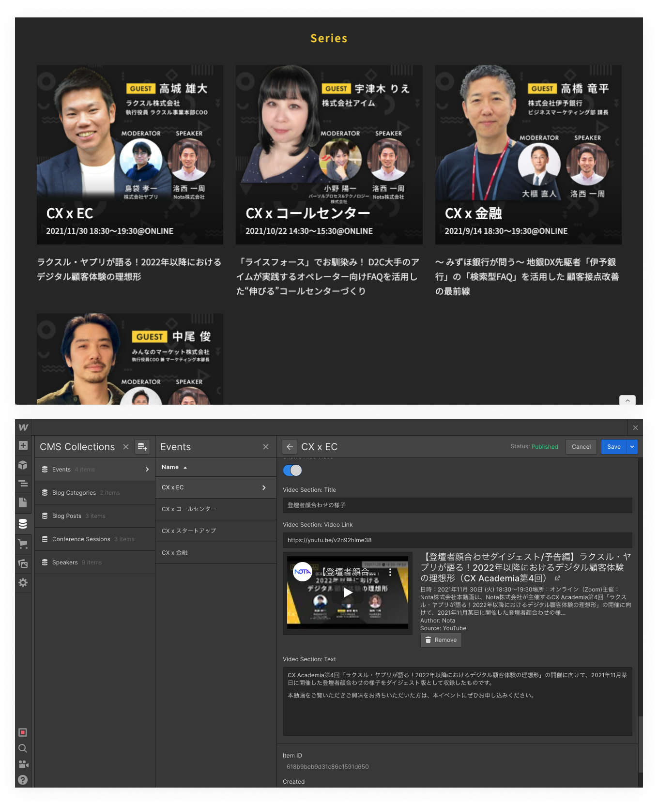Screen dimensions: 658x805
Task: Open the CX x 金融 series card image
Action: [528, 154]
